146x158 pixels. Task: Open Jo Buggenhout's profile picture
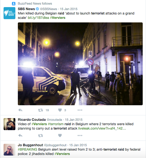point(9,150)
